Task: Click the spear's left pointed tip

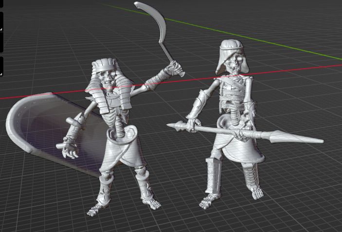Action: click(x=173, y=126)
